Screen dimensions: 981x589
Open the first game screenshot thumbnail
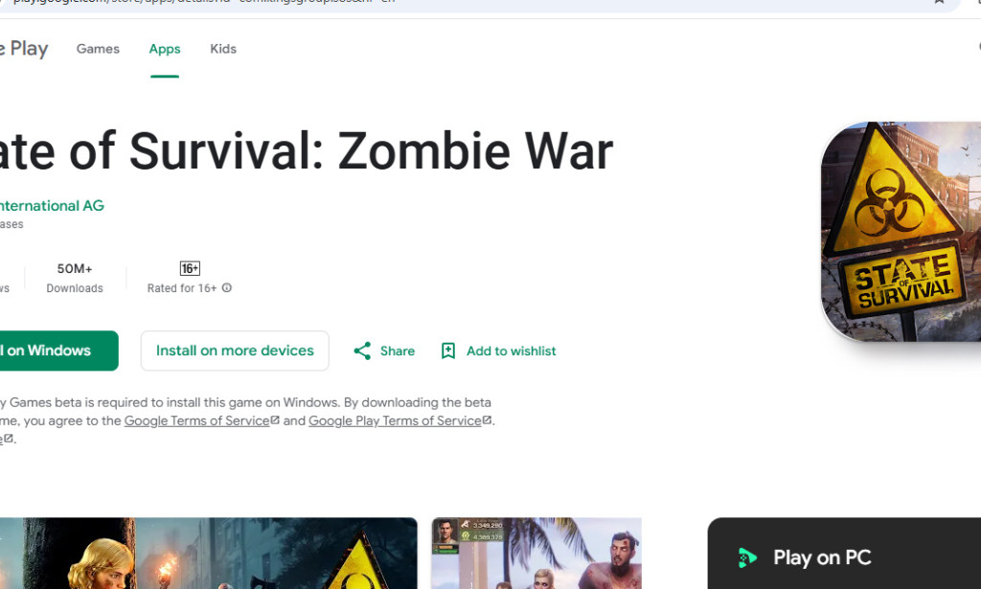pos(209,554)
